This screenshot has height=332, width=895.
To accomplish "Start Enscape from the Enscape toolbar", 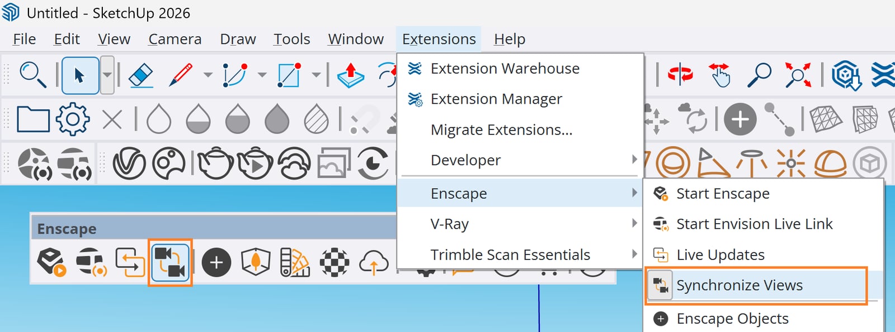I will pyautogui.click(x=51, y=262).
